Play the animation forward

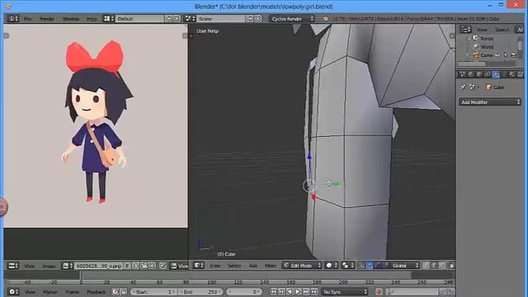point(298,291)
